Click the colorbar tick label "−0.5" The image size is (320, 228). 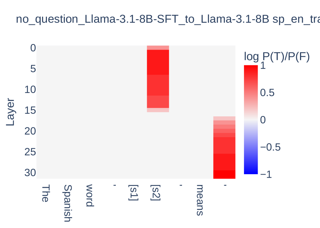click(x=270, y=147)
